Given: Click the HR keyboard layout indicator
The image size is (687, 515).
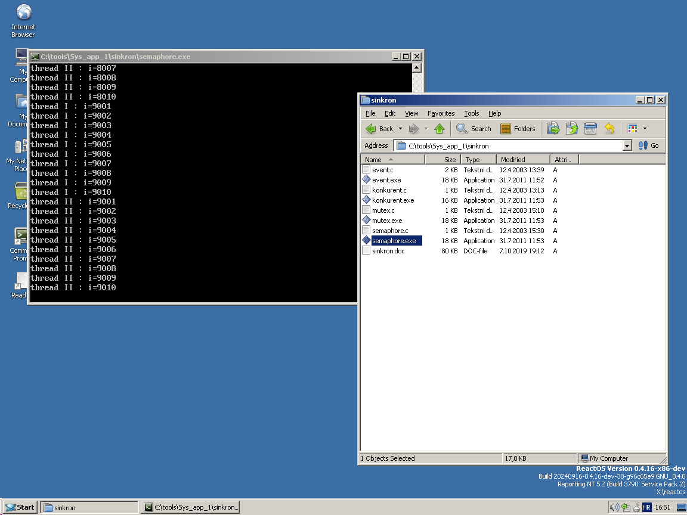Looking at the screenshot, I should click(646, 508).
